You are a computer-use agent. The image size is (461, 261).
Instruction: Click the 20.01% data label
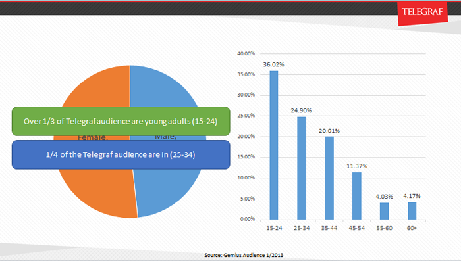(329, 131)
